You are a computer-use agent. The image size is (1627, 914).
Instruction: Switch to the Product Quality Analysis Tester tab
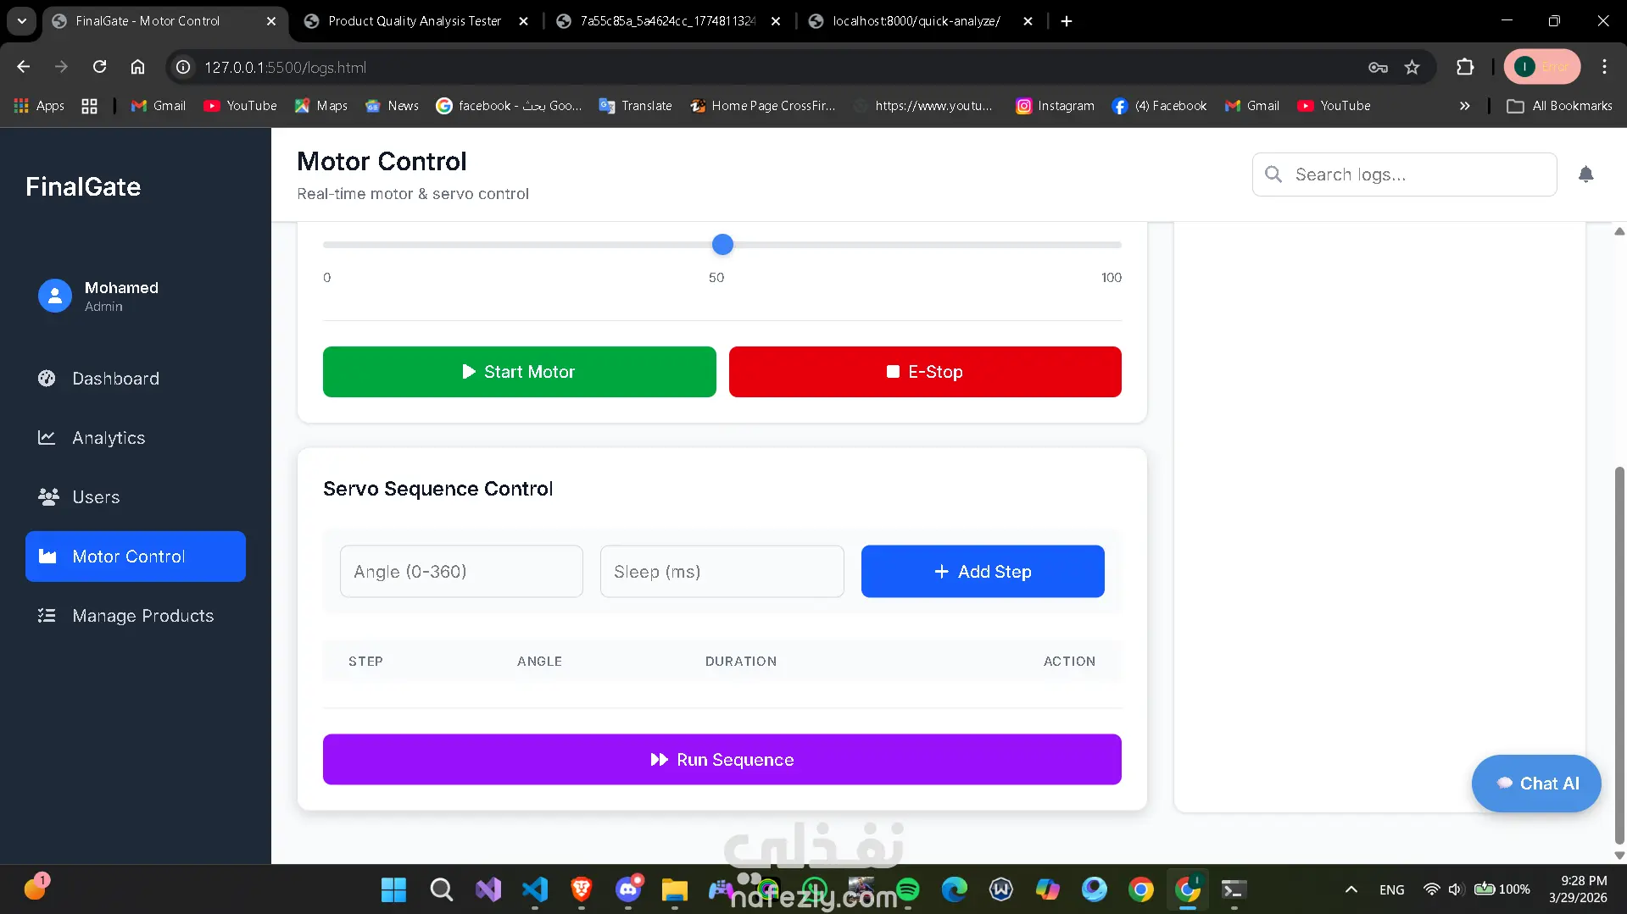[x=415, y=21]
